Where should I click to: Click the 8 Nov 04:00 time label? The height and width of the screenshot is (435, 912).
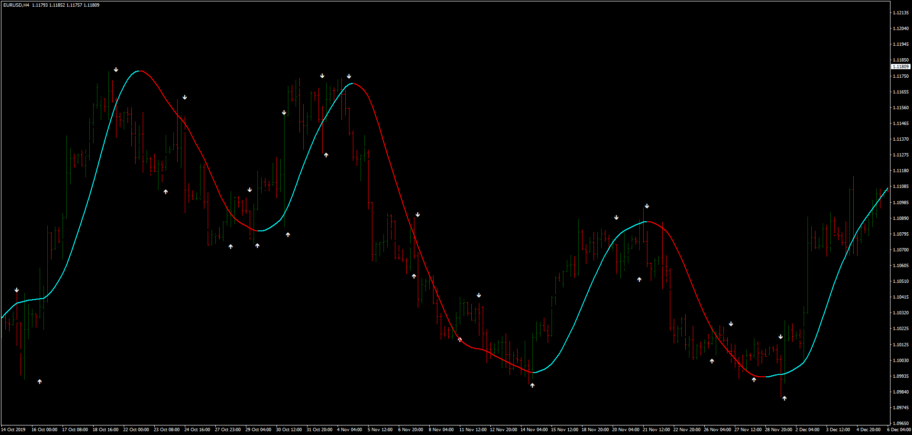tap(441, 430)
